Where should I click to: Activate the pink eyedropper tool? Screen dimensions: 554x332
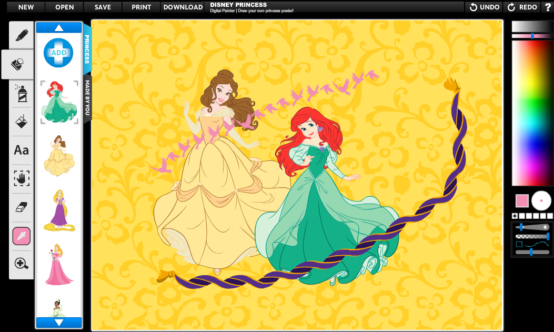click(22, 236)
